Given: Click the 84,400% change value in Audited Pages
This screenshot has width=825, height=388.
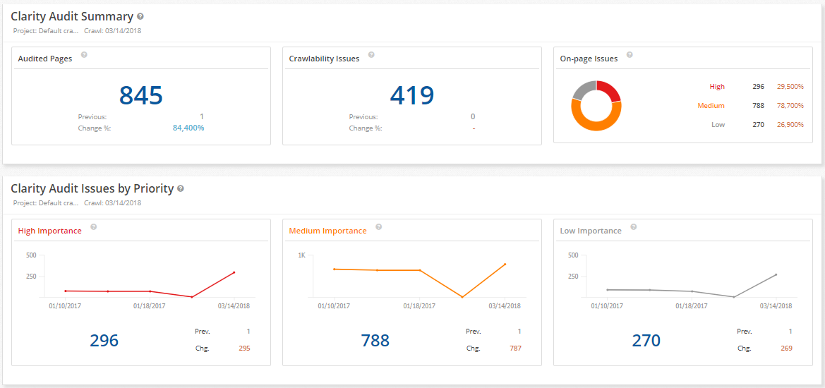Looking at the screenshot, I should click(x=188, y=128).
